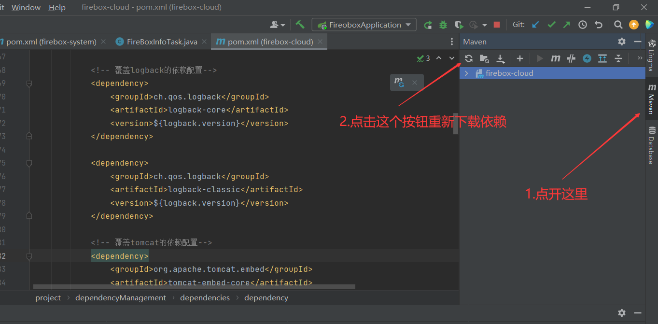This screenshot has height=324, width=658.
Task: Click Git Rollback undo arrow
Action: pos(599,25)
